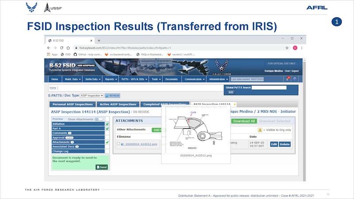This screenshot has height=199, width=354.
Task: Click the green Download All button
Action: tap(244, 121)
